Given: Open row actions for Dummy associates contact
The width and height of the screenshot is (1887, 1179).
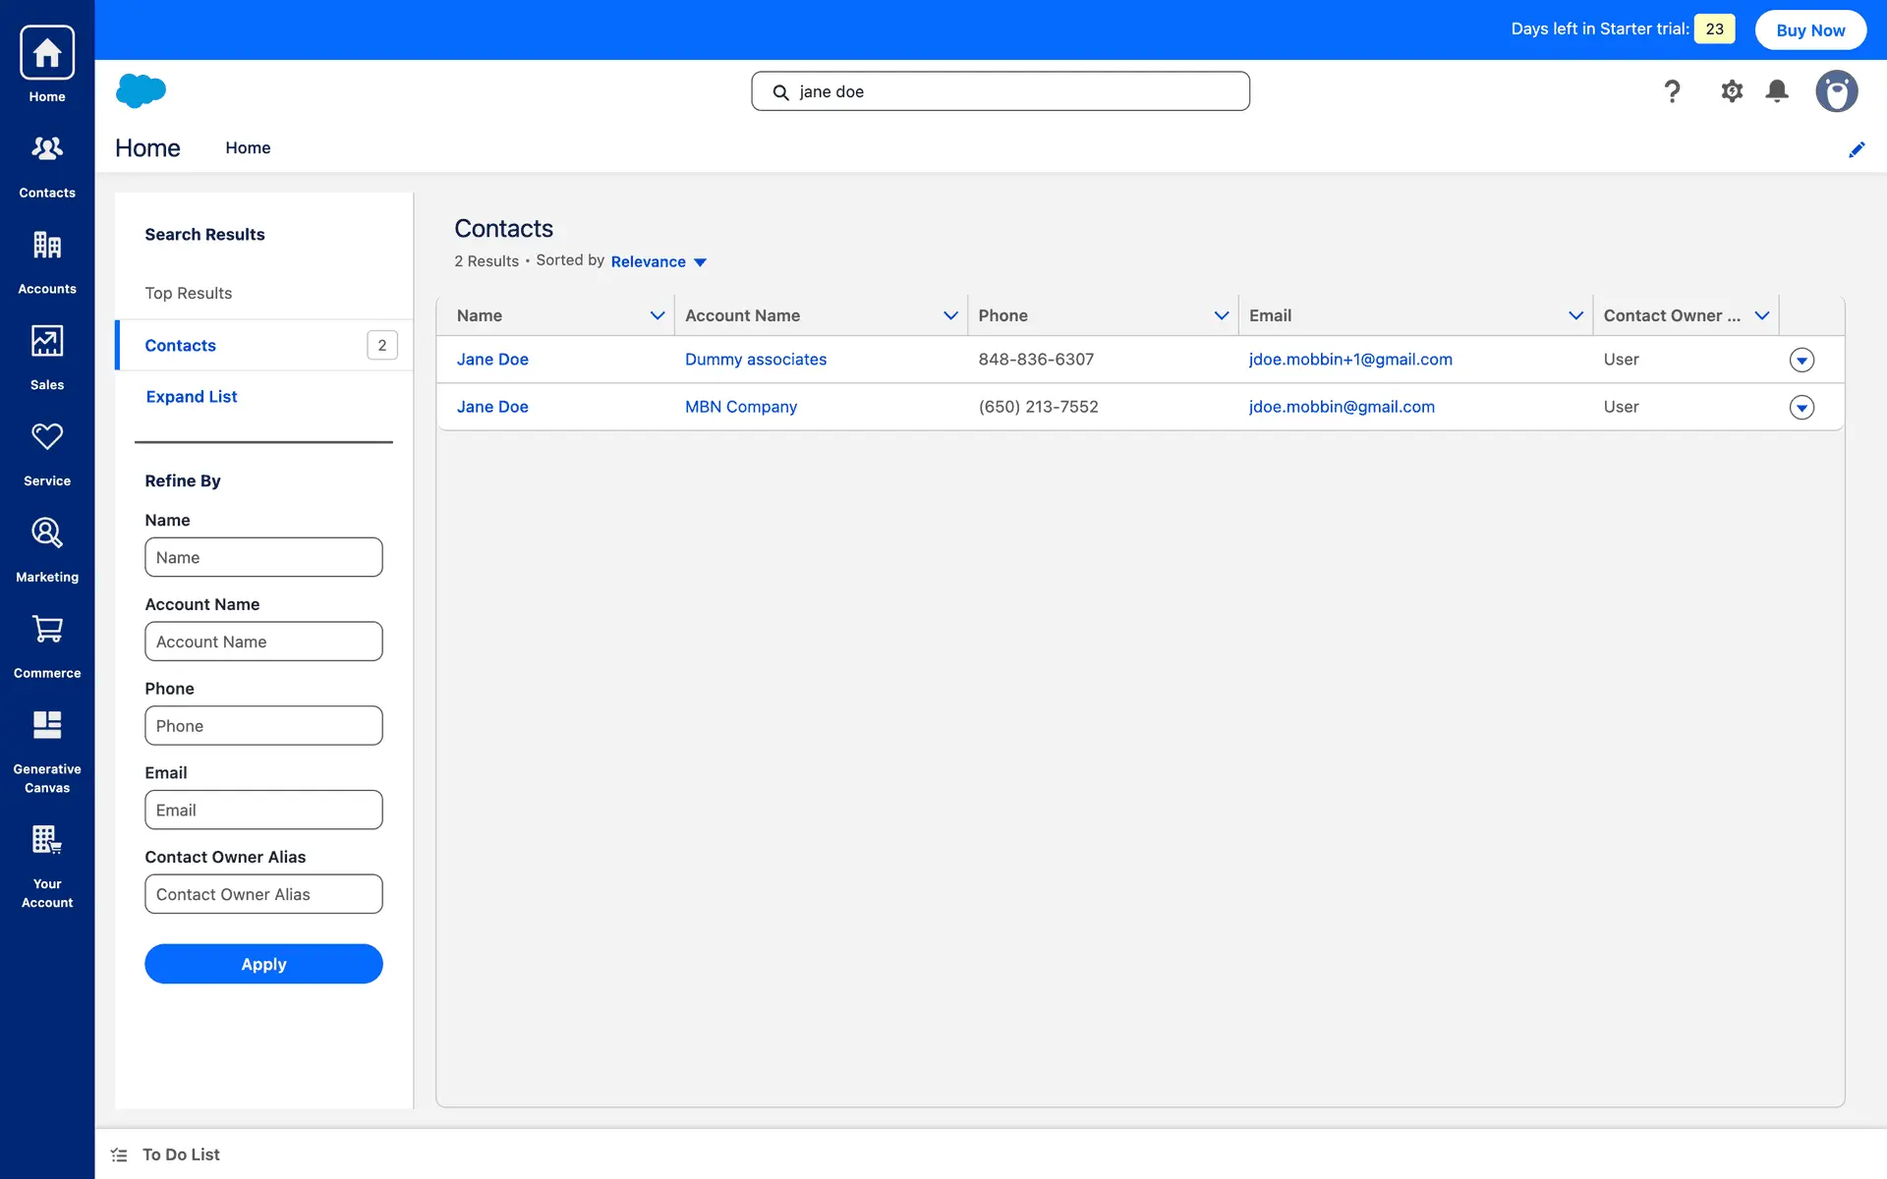Looking at the screenshot, I should (x=1801, y=360).
